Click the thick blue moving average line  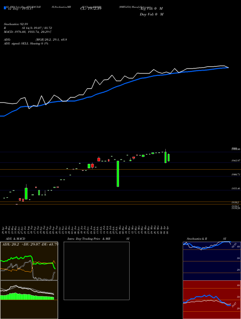114,87
